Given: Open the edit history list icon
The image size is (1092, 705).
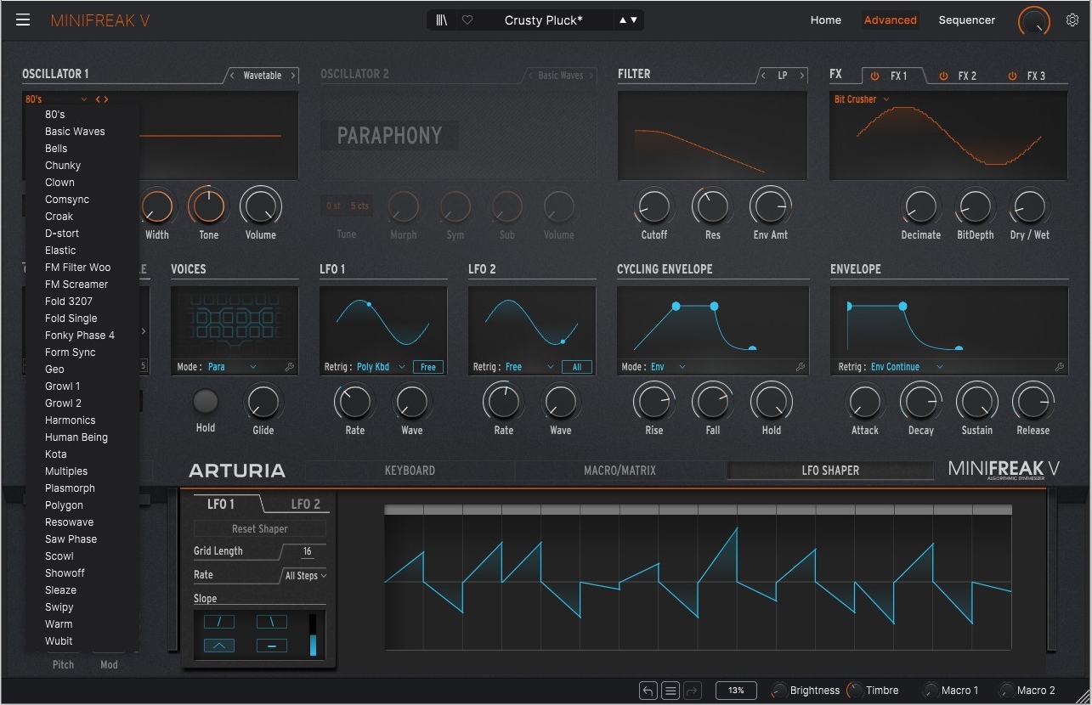Looking at the screenshot, I should point(670,691).
